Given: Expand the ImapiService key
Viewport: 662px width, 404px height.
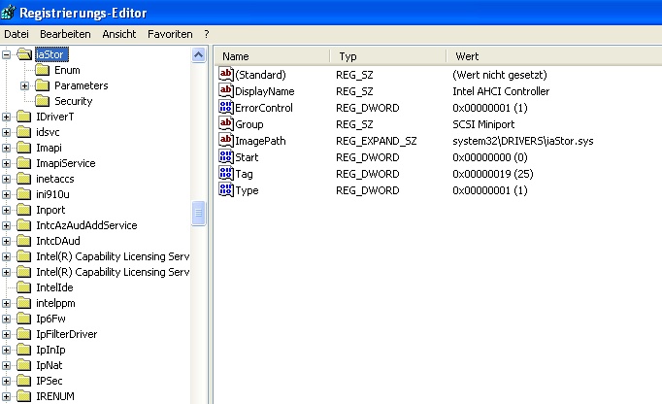Looking at the screenshot, I should pyautogui.click(x=7, y=163).
